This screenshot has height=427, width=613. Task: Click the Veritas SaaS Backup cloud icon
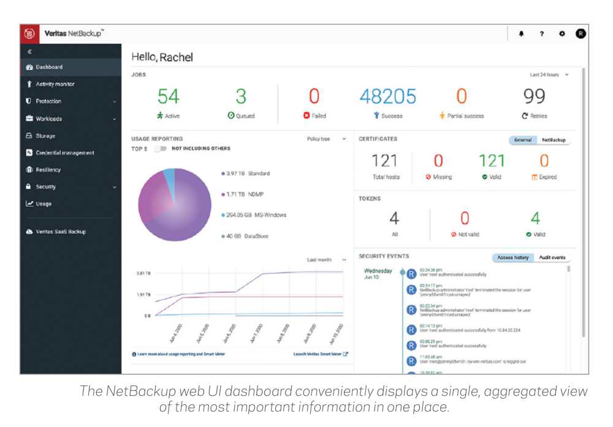(x=29, y=232)
